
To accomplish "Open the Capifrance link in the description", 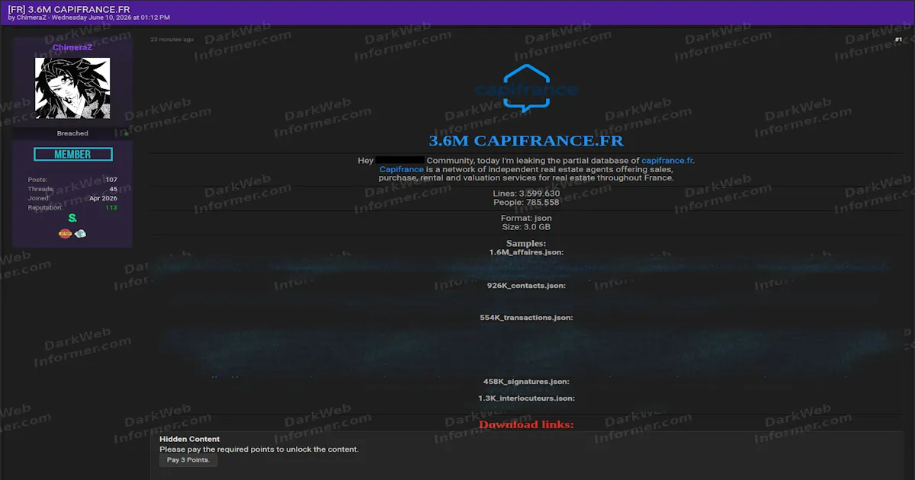I will pos(401,169).
